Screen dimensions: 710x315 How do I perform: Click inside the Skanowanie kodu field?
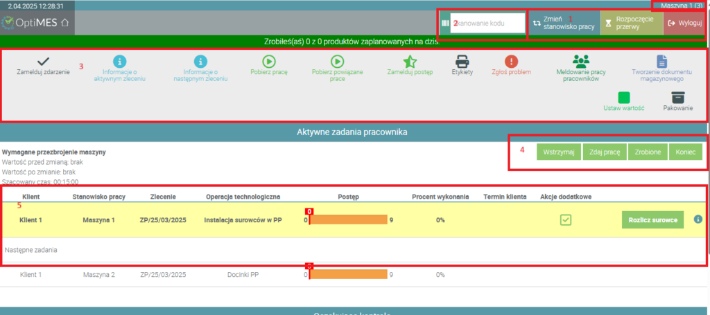coord(485,23)
